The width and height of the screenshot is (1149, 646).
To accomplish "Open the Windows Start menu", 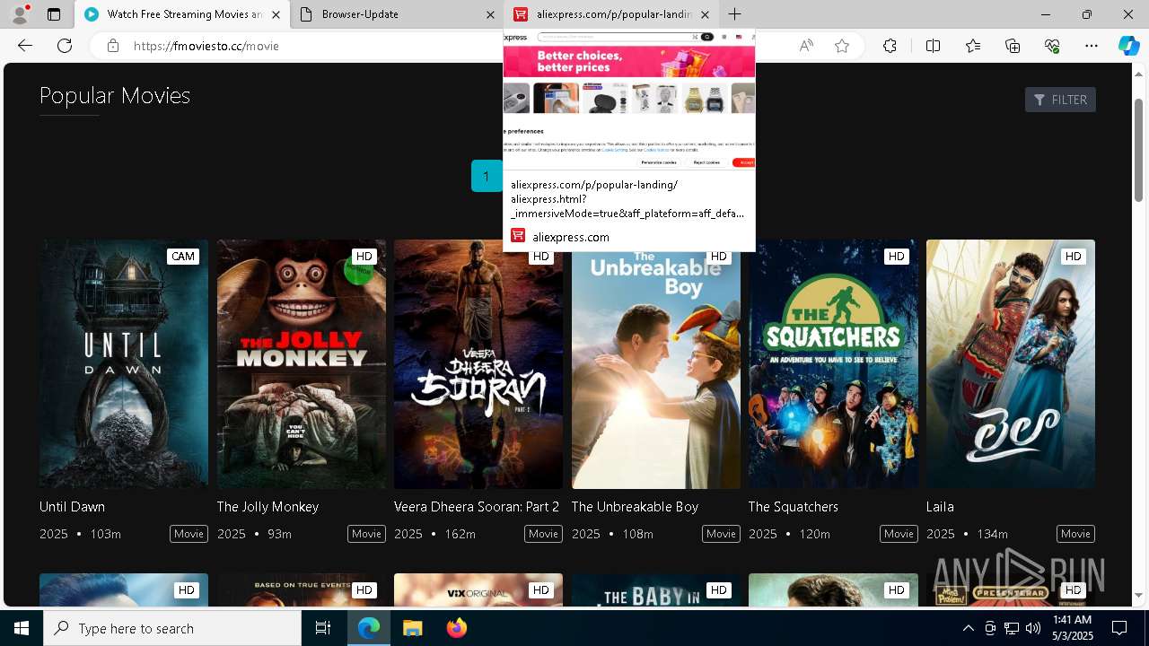I will [22, 628].
